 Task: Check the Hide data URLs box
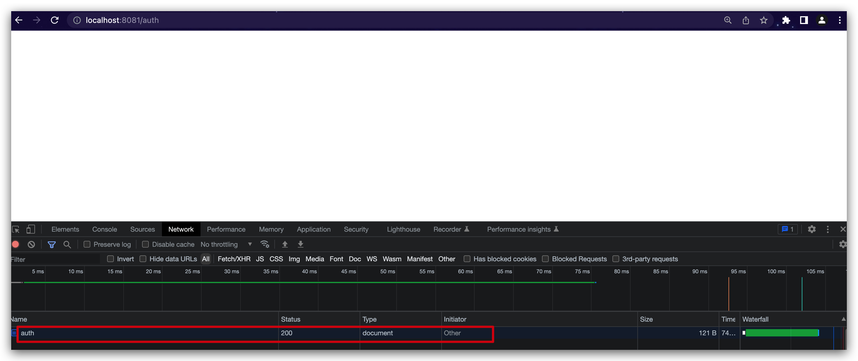(143, 259)
